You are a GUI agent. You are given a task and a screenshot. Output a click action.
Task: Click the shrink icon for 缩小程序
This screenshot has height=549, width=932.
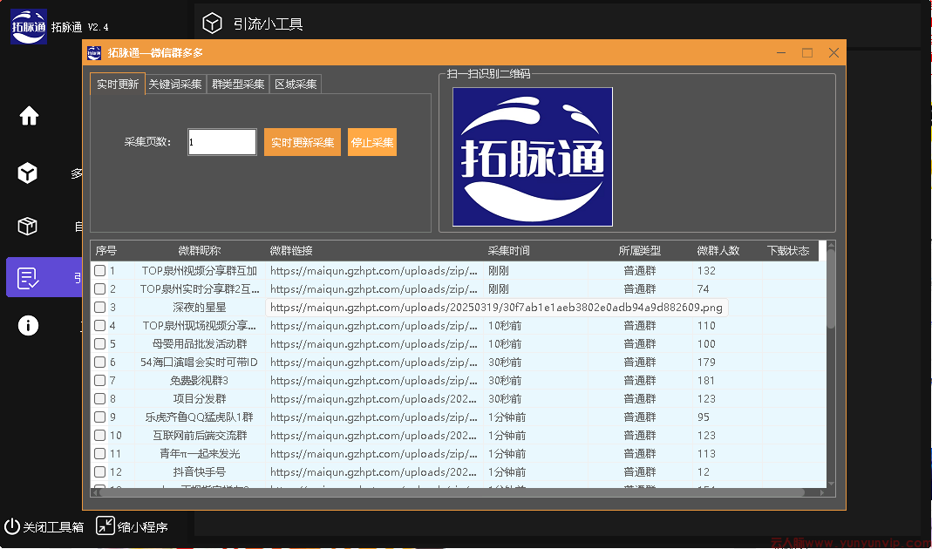coord(105,525)
